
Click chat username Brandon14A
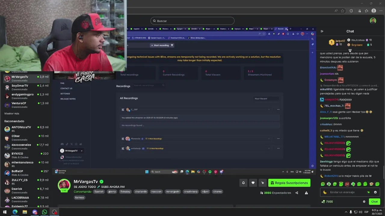pos(328,67)
